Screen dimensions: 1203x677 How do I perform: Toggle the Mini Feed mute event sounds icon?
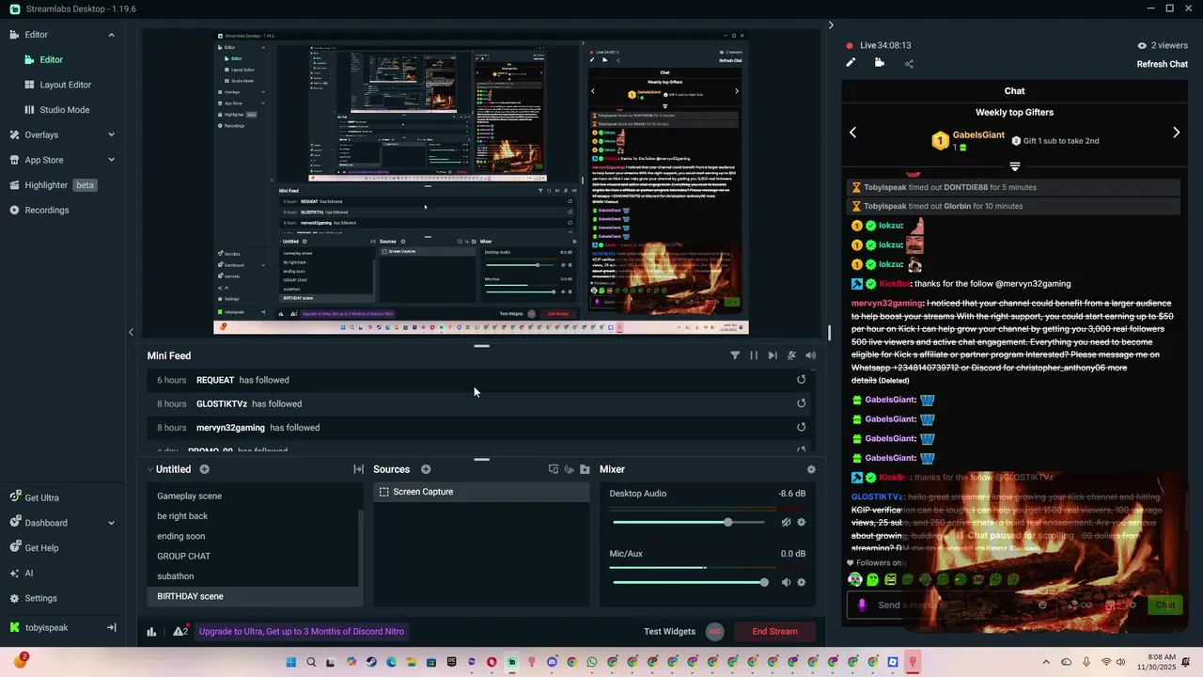tap(791, 355)
